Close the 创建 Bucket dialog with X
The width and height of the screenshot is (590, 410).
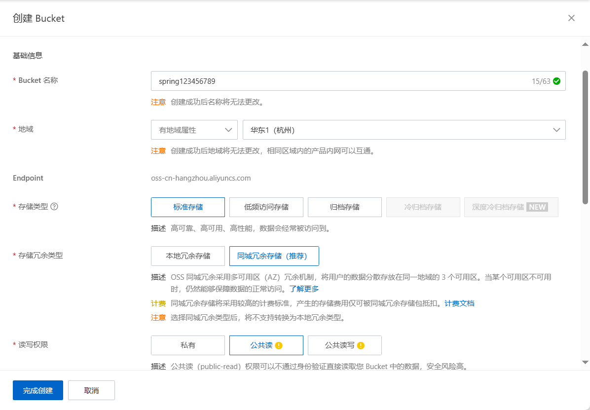571,18
